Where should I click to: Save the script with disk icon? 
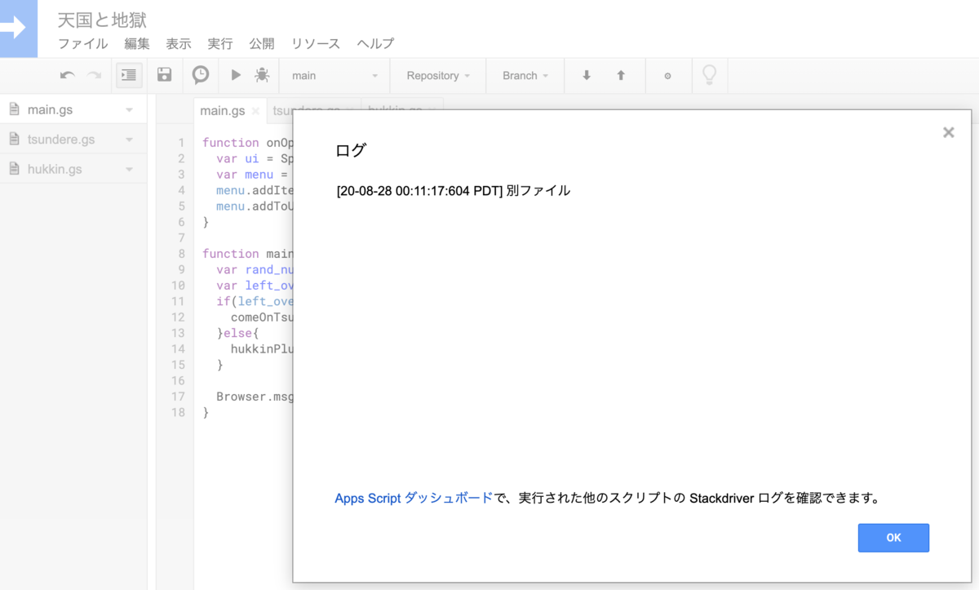tap(164, 75)
